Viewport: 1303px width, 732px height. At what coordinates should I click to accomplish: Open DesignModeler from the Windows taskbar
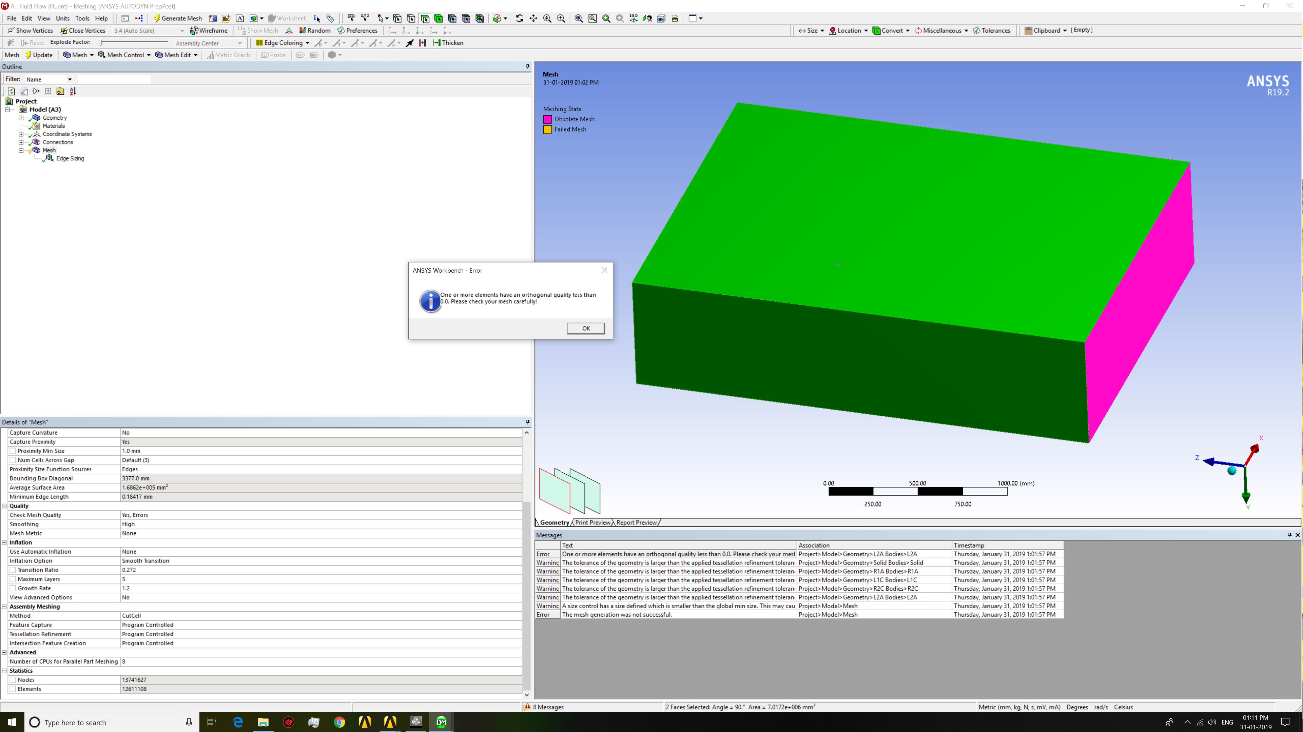(441, 722)
